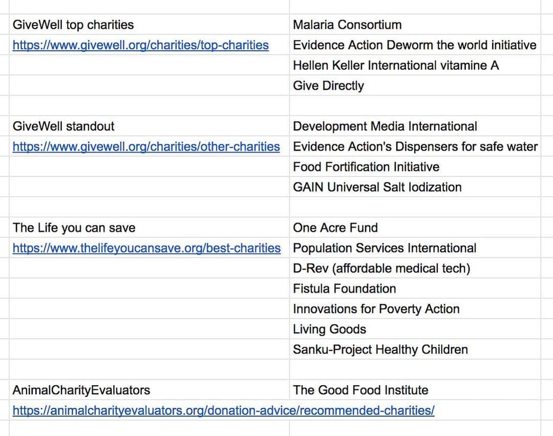Open the GiveWell top-charities link
Viewport: 553px width, 436px height.
(140, 45)
